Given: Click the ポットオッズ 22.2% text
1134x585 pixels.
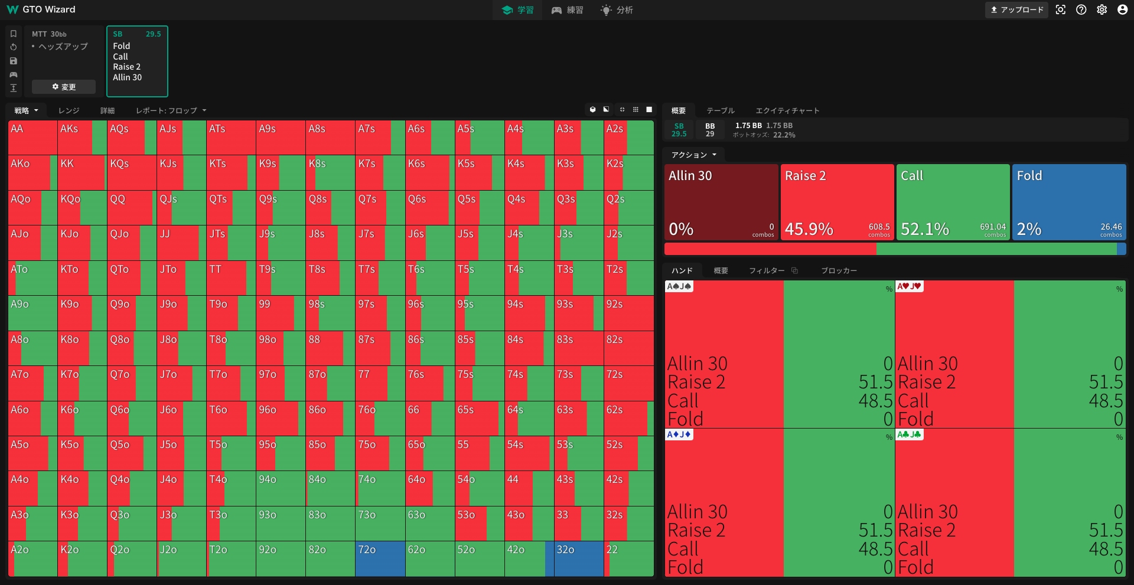Looking at the screenshot, I should 764,135.
